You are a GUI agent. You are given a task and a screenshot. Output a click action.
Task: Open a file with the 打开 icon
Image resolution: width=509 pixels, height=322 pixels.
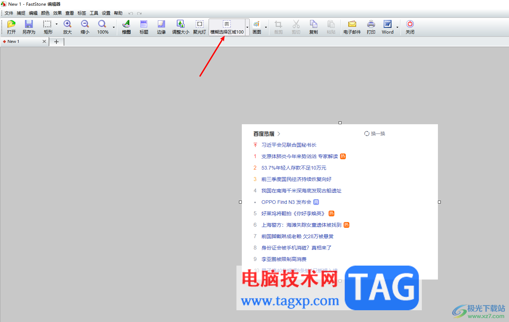click(x=11, y=27)
